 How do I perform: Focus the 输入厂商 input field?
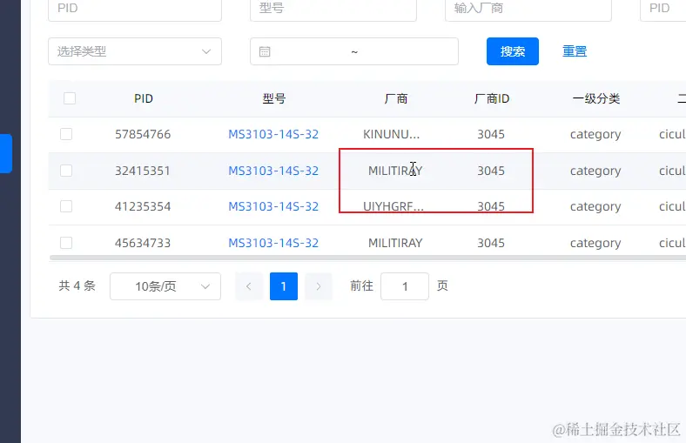coord(528,9)
